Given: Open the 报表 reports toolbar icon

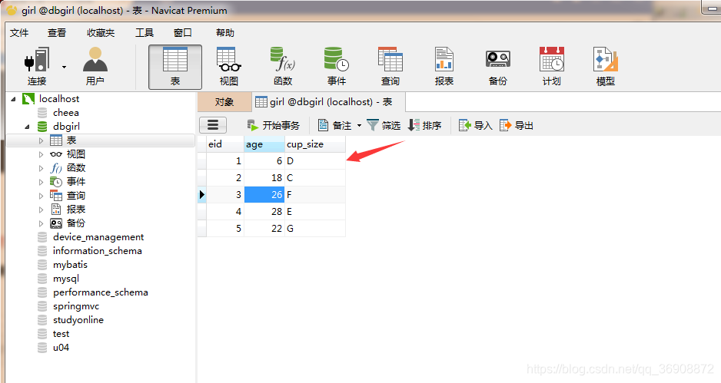Looking at the screenshot, I should pyautogui.click(x=444, y=67).
